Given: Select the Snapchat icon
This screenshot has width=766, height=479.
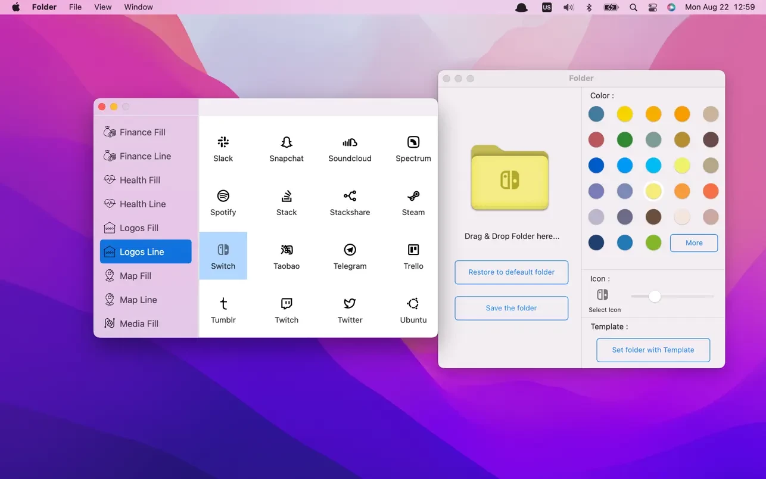Looking at the screenshot, I should pyautogui.click(x=287, y=147).
